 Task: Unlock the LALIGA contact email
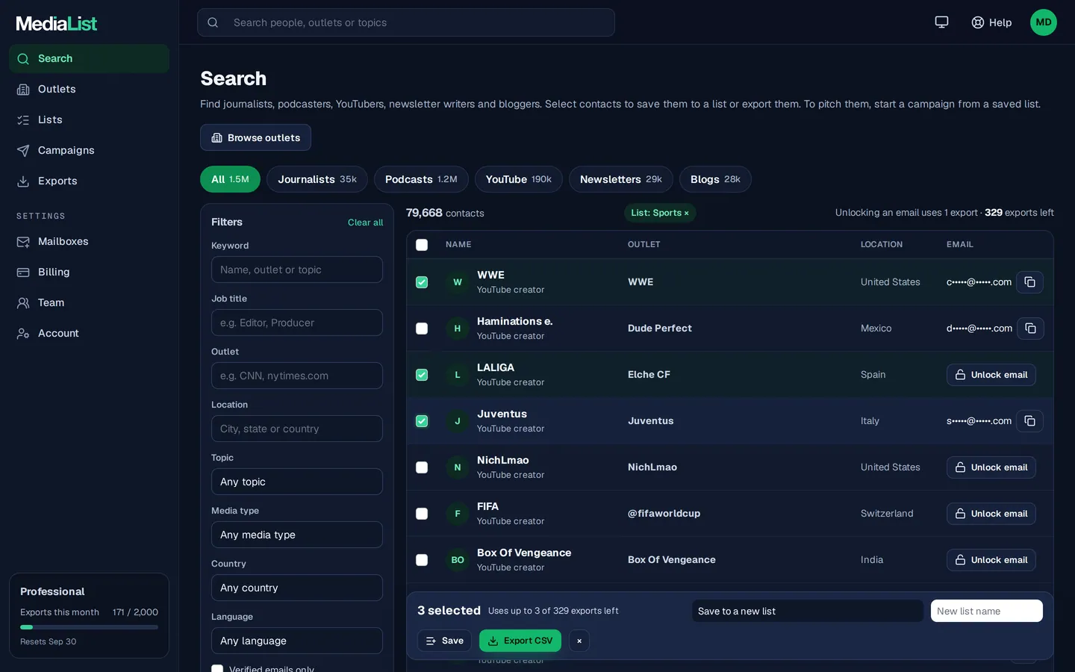[x=991, y=375]
